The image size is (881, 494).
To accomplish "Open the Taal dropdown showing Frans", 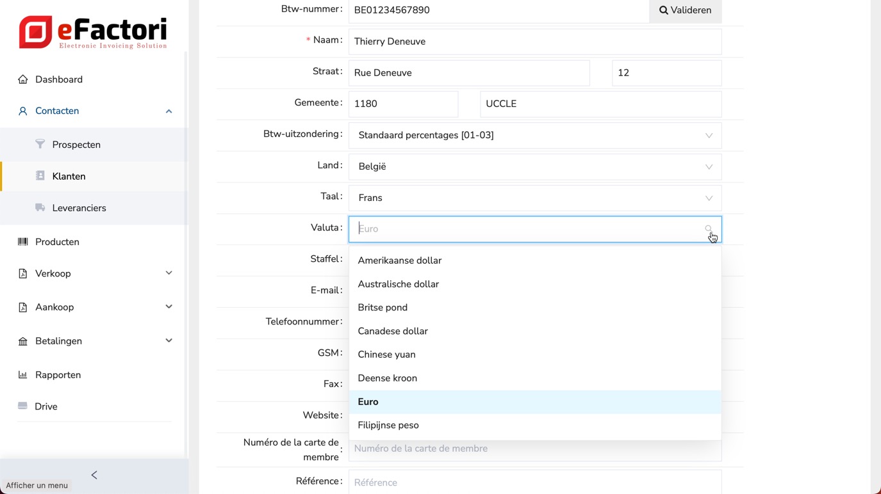I will tap(534, 198).
